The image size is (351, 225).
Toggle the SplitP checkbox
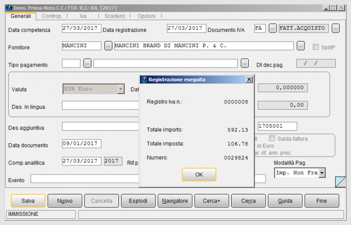[315, 47]
